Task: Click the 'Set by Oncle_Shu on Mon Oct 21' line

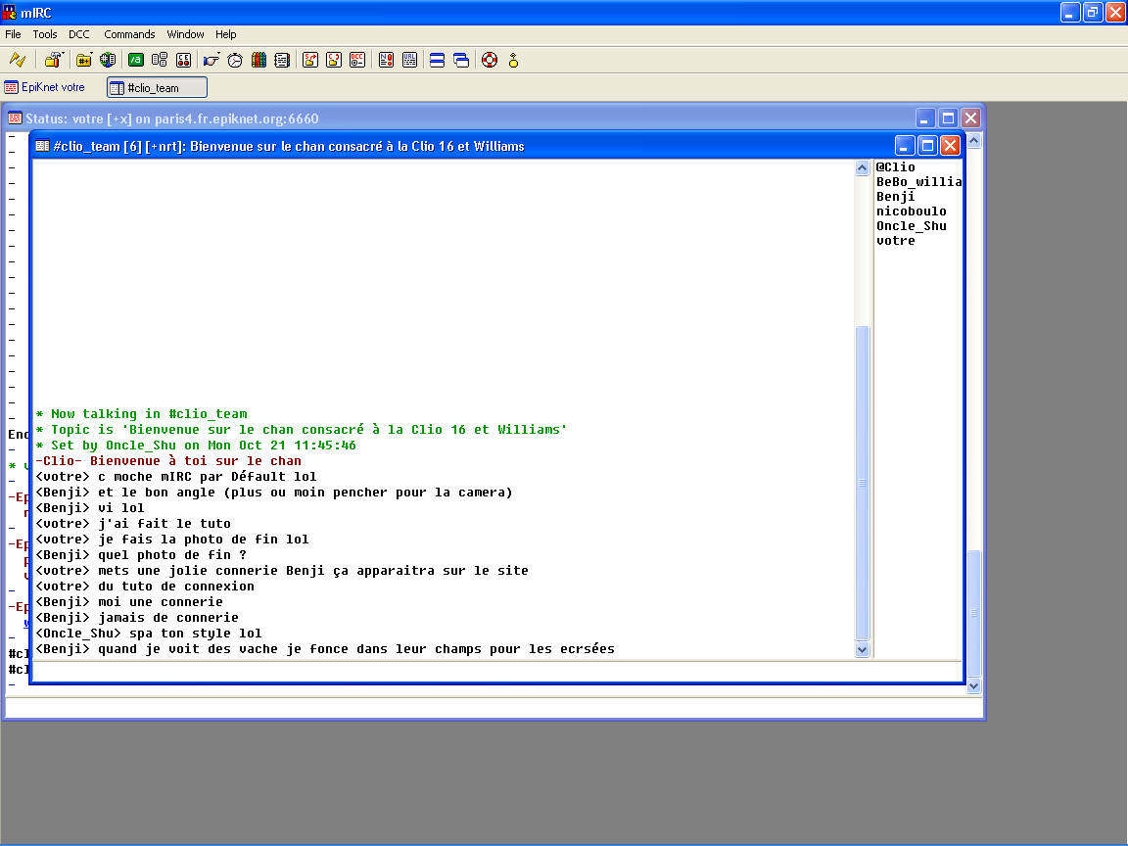Action: tap(196, 446)
